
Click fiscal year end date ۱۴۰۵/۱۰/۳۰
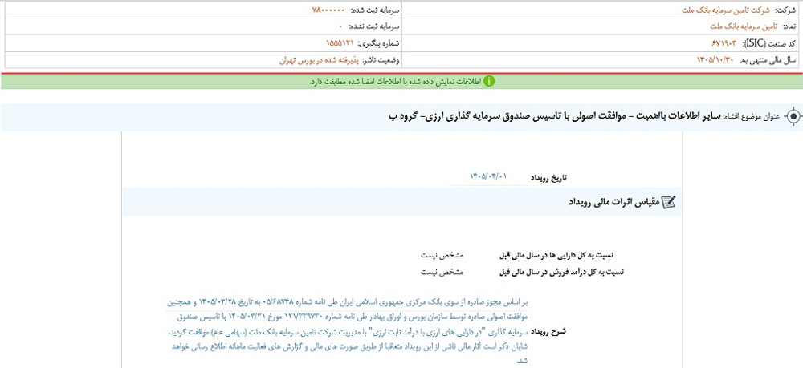point(715,60)
